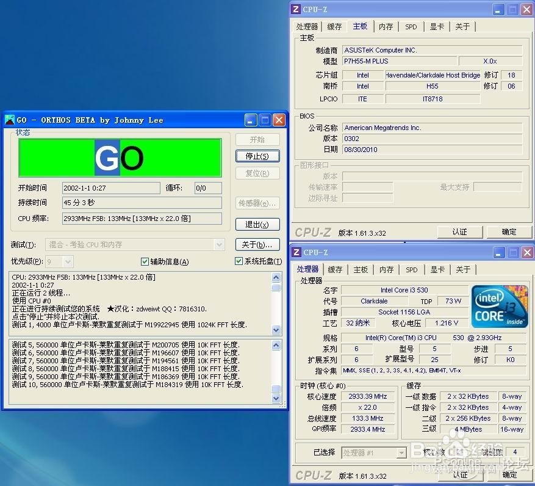Screen dimensions: 535x486
Task: Minimize the top CPU-Z window
Action: pos(498,10)
